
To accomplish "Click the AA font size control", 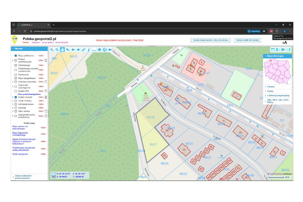I will pyautogui.click(x=284, y=43).
